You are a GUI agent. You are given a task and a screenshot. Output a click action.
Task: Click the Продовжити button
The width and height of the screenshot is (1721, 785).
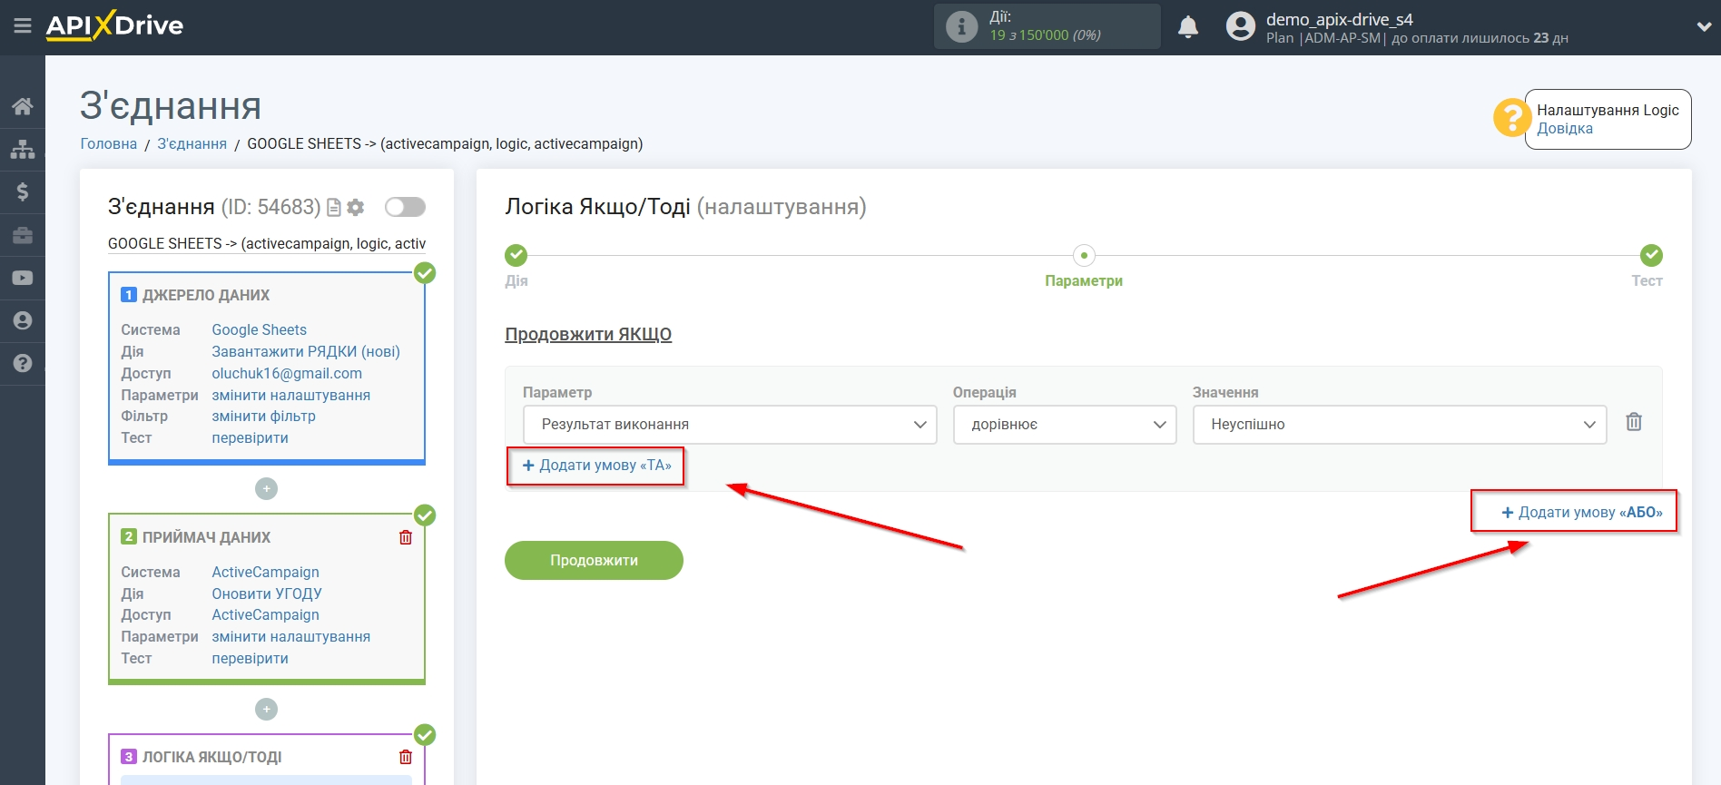point(594,560)
